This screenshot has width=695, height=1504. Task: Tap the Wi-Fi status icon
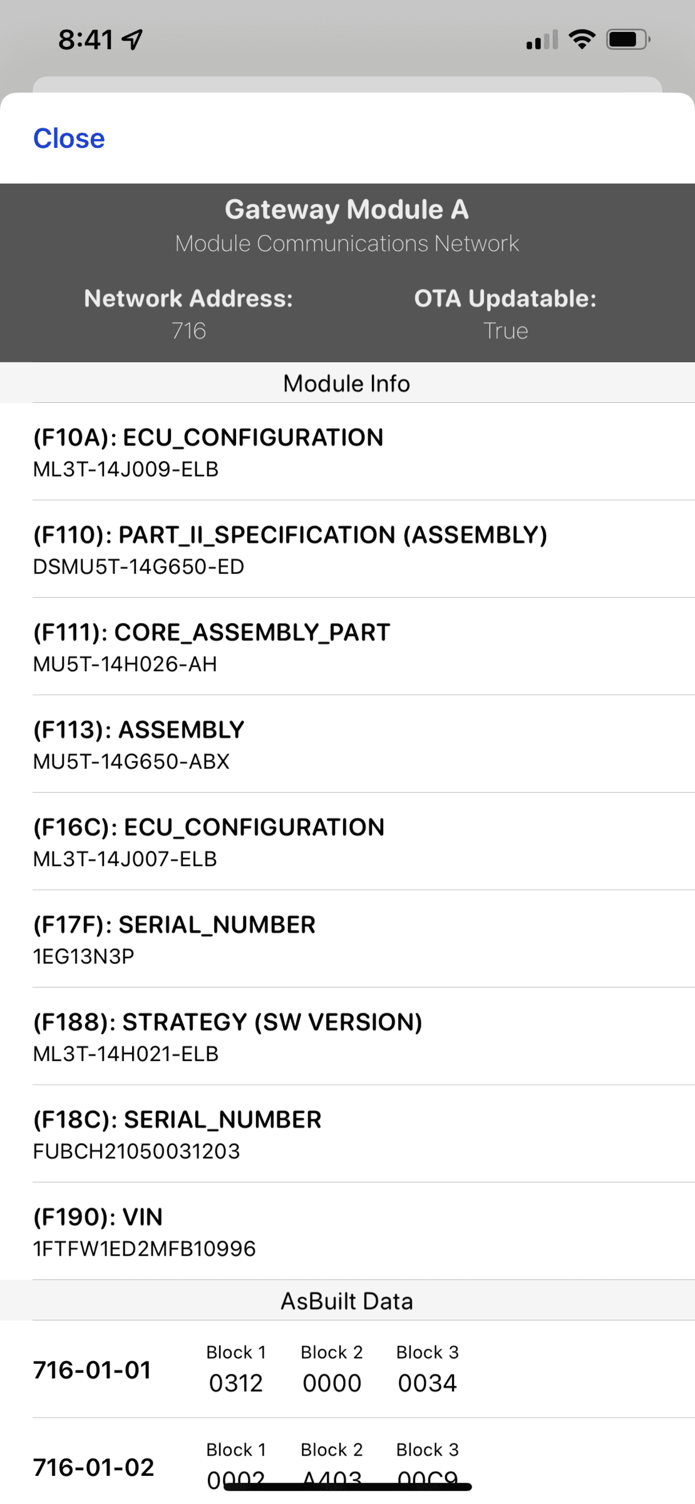582,39
